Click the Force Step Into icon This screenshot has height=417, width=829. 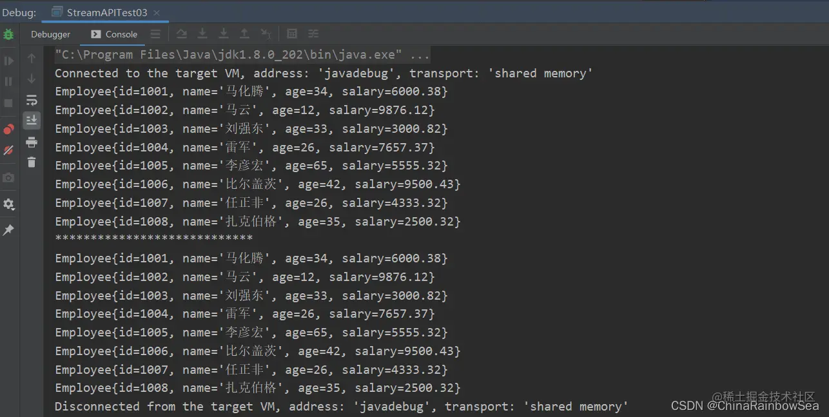point(224,34)
